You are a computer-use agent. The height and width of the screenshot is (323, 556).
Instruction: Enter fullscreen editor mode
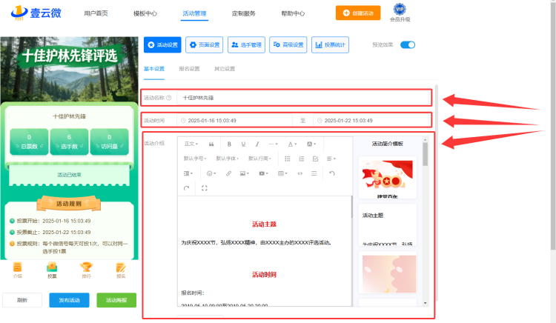205,188
